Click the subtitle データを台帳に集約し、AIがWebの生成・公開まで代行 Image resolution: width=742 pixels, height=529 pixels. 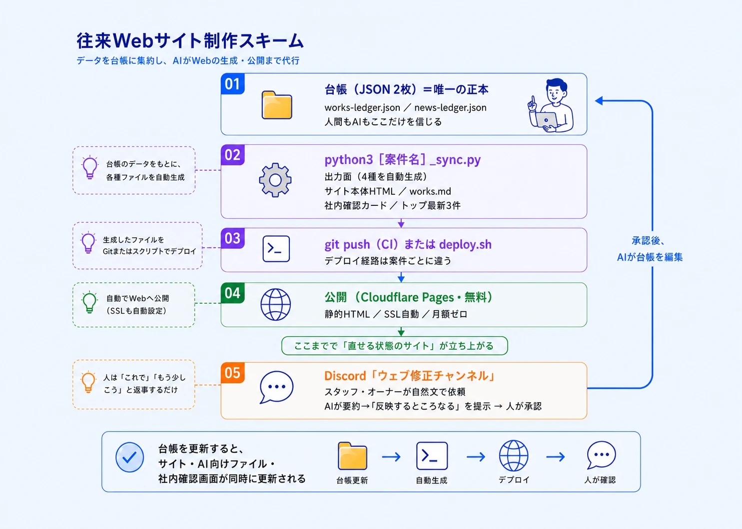tap(188, 60)
